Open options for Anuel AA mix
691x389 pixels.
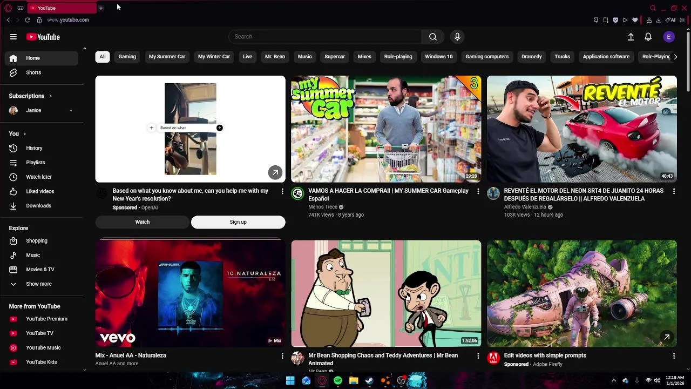(x=282, y=356)
